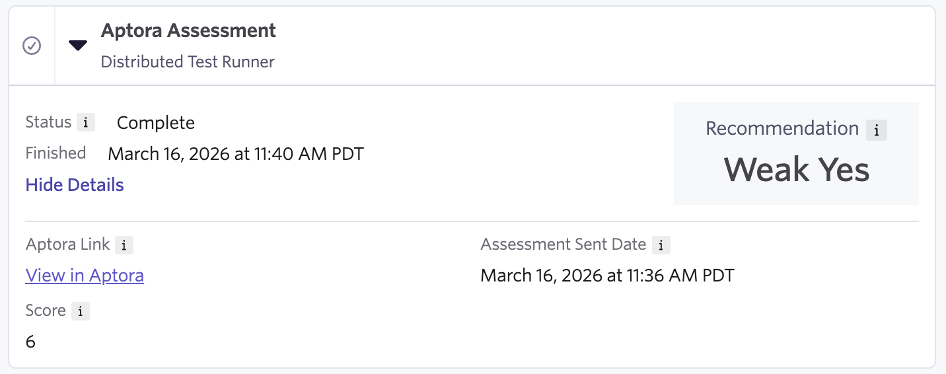Open the View in Aptora link
The width and height of the screenshot is (946, 374).
pos(85,275)
